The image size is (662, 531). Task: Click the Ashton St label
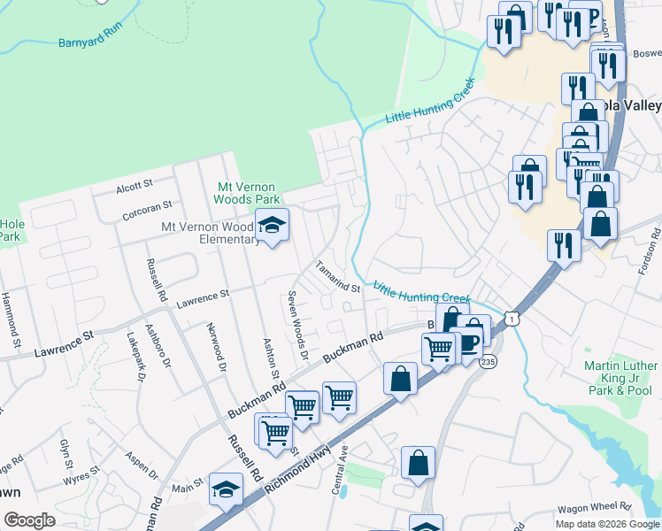(271, 358)
